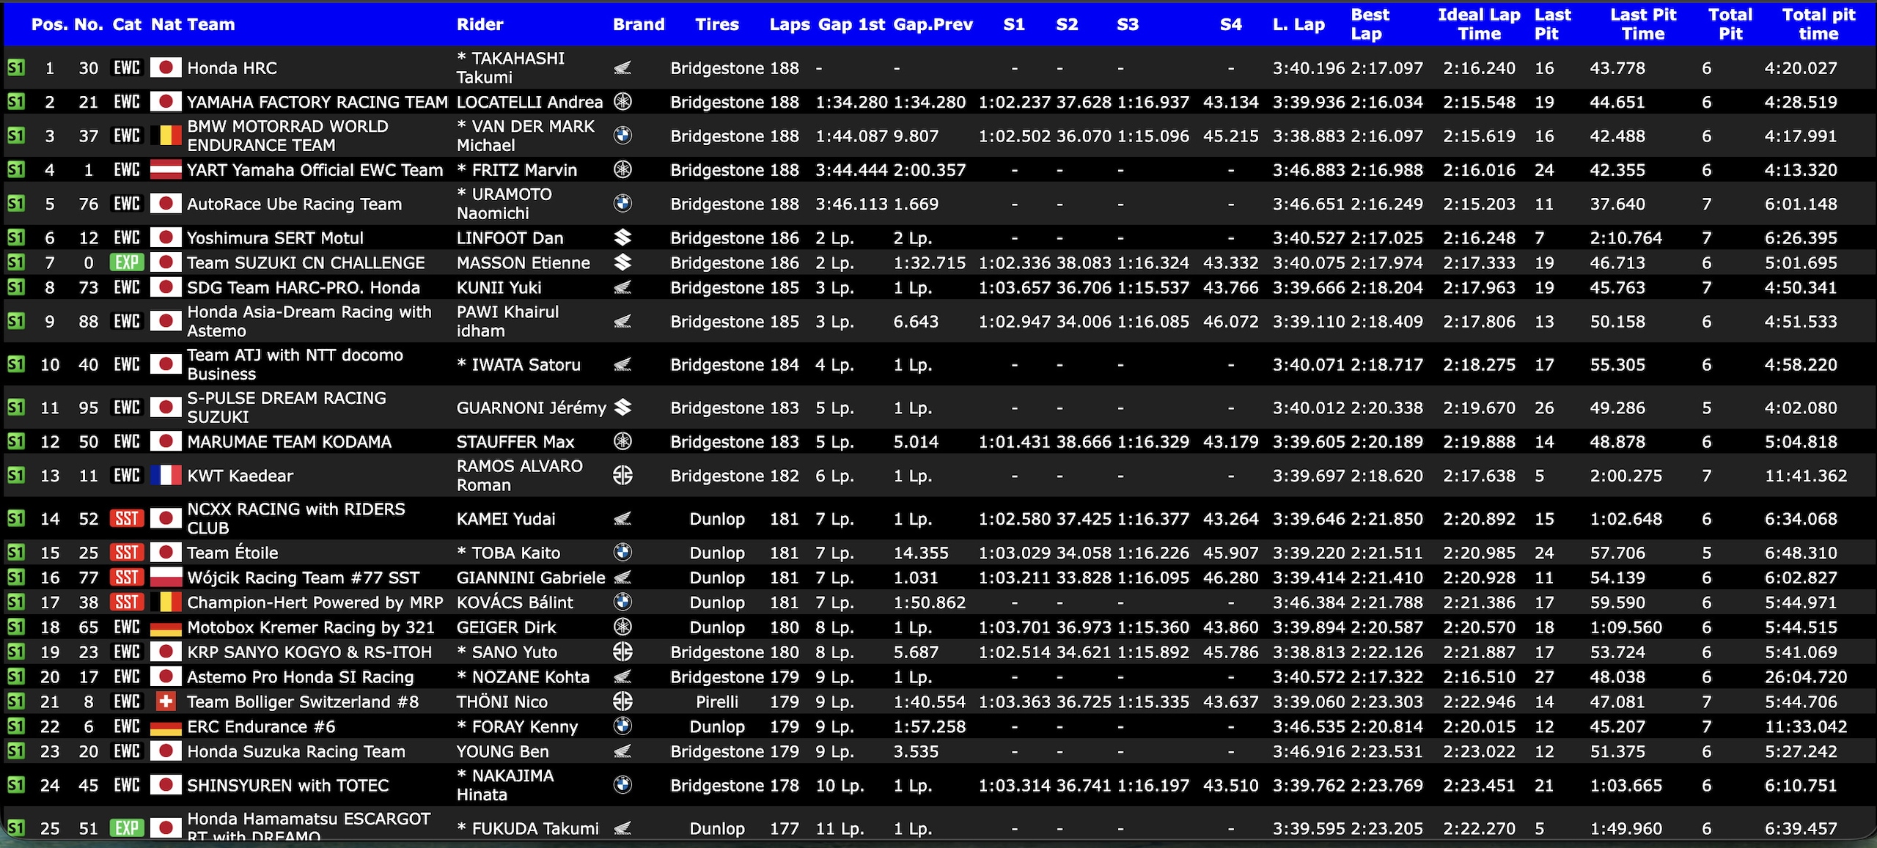Screen dimensions: 1877x848
Task: Click the Honda wing logo for Honda HRC
Action: pos(622,68)
